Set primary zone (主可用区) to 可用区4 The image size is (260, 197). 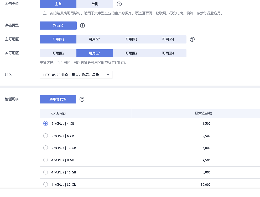168,39
